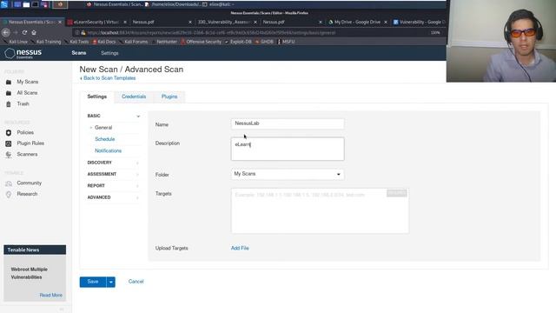
Task: Open the Notifications settings link
Action: tap(108, 150)
